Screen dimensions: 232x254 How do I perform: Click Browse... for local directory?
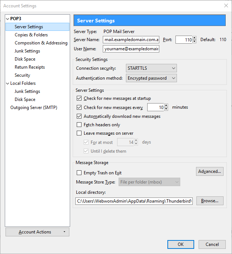210,201
